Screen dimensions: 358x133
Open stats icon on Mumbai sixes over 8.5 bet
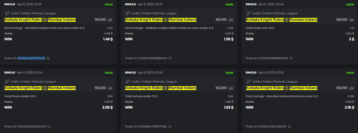351,88
